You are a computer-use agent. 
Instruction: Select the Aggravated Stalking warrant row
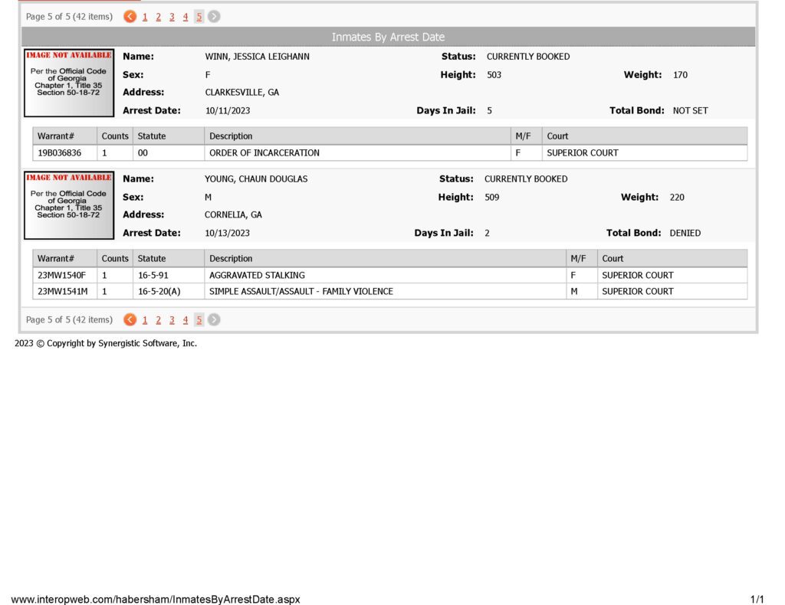click(x=390, y=276)
